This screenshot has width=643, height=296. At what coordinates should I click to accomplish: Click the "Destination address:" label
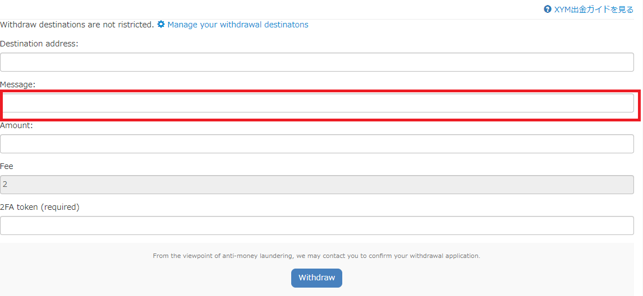point(39,44)
